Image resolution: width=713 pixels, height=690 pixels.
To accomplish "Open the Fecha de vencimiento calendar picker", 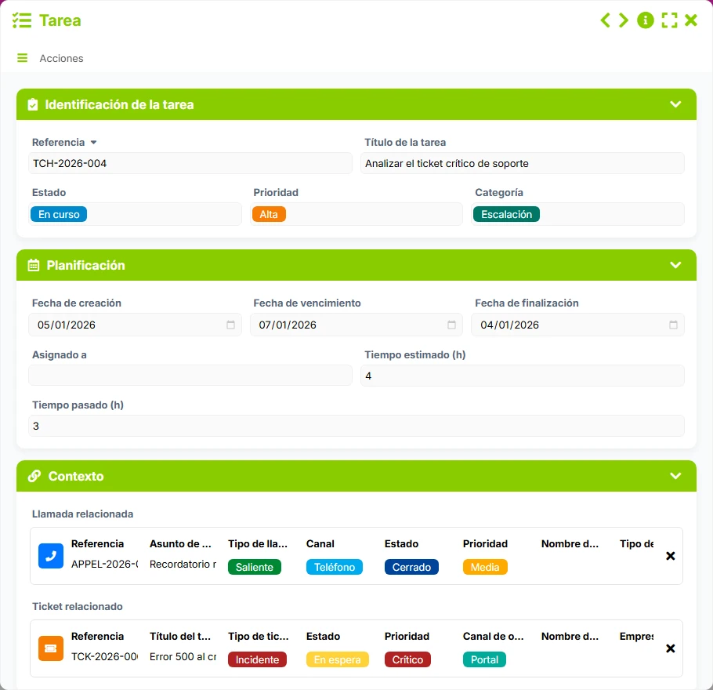I will (x=451, y=325).
